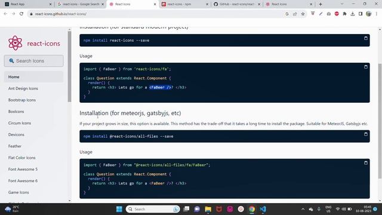Open a new browser tab
The image size is (382, 215).
[x=321, y=4]
